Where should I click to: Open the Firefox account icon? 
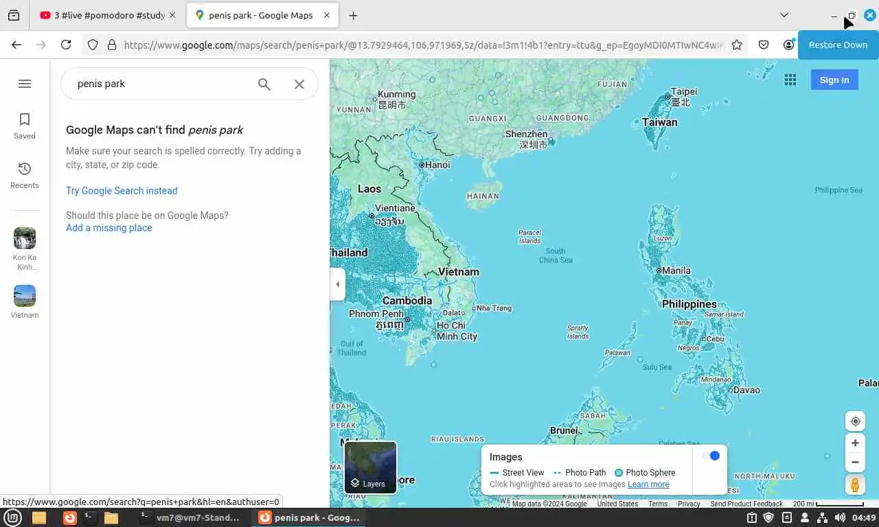788,45
